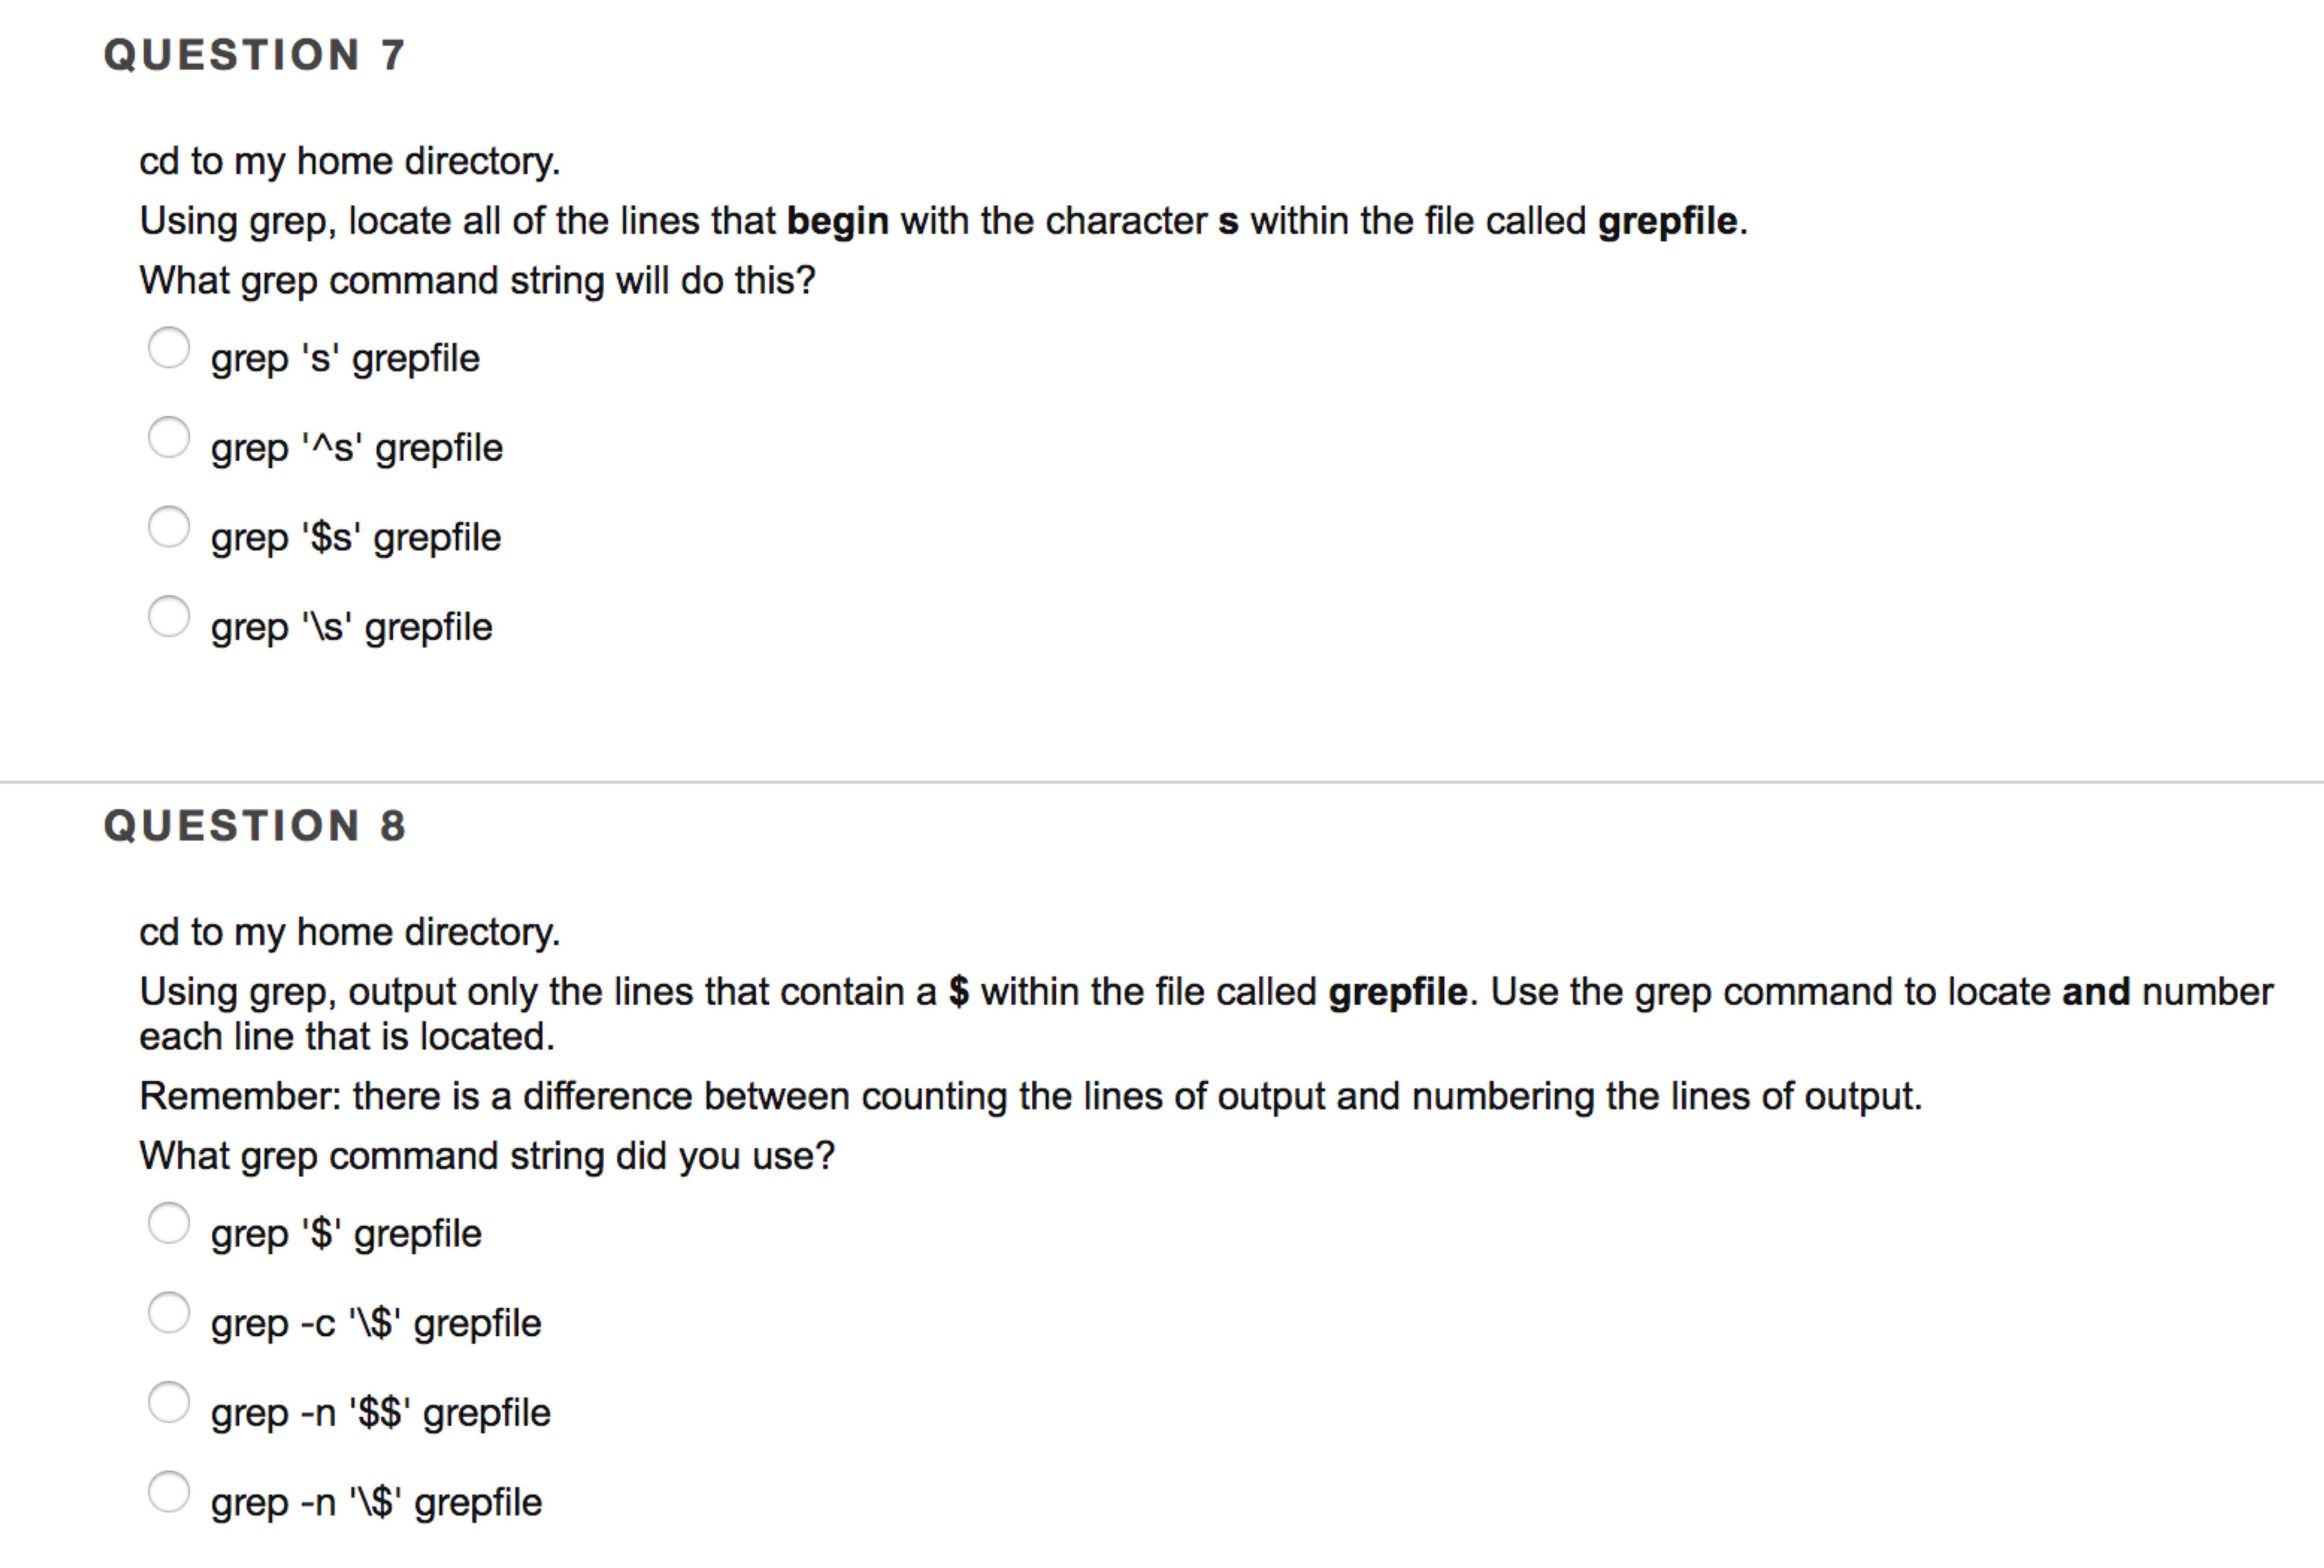Mark the grep '\s' grepfile answer
2324x1568 pixels.
click(169, 616)
